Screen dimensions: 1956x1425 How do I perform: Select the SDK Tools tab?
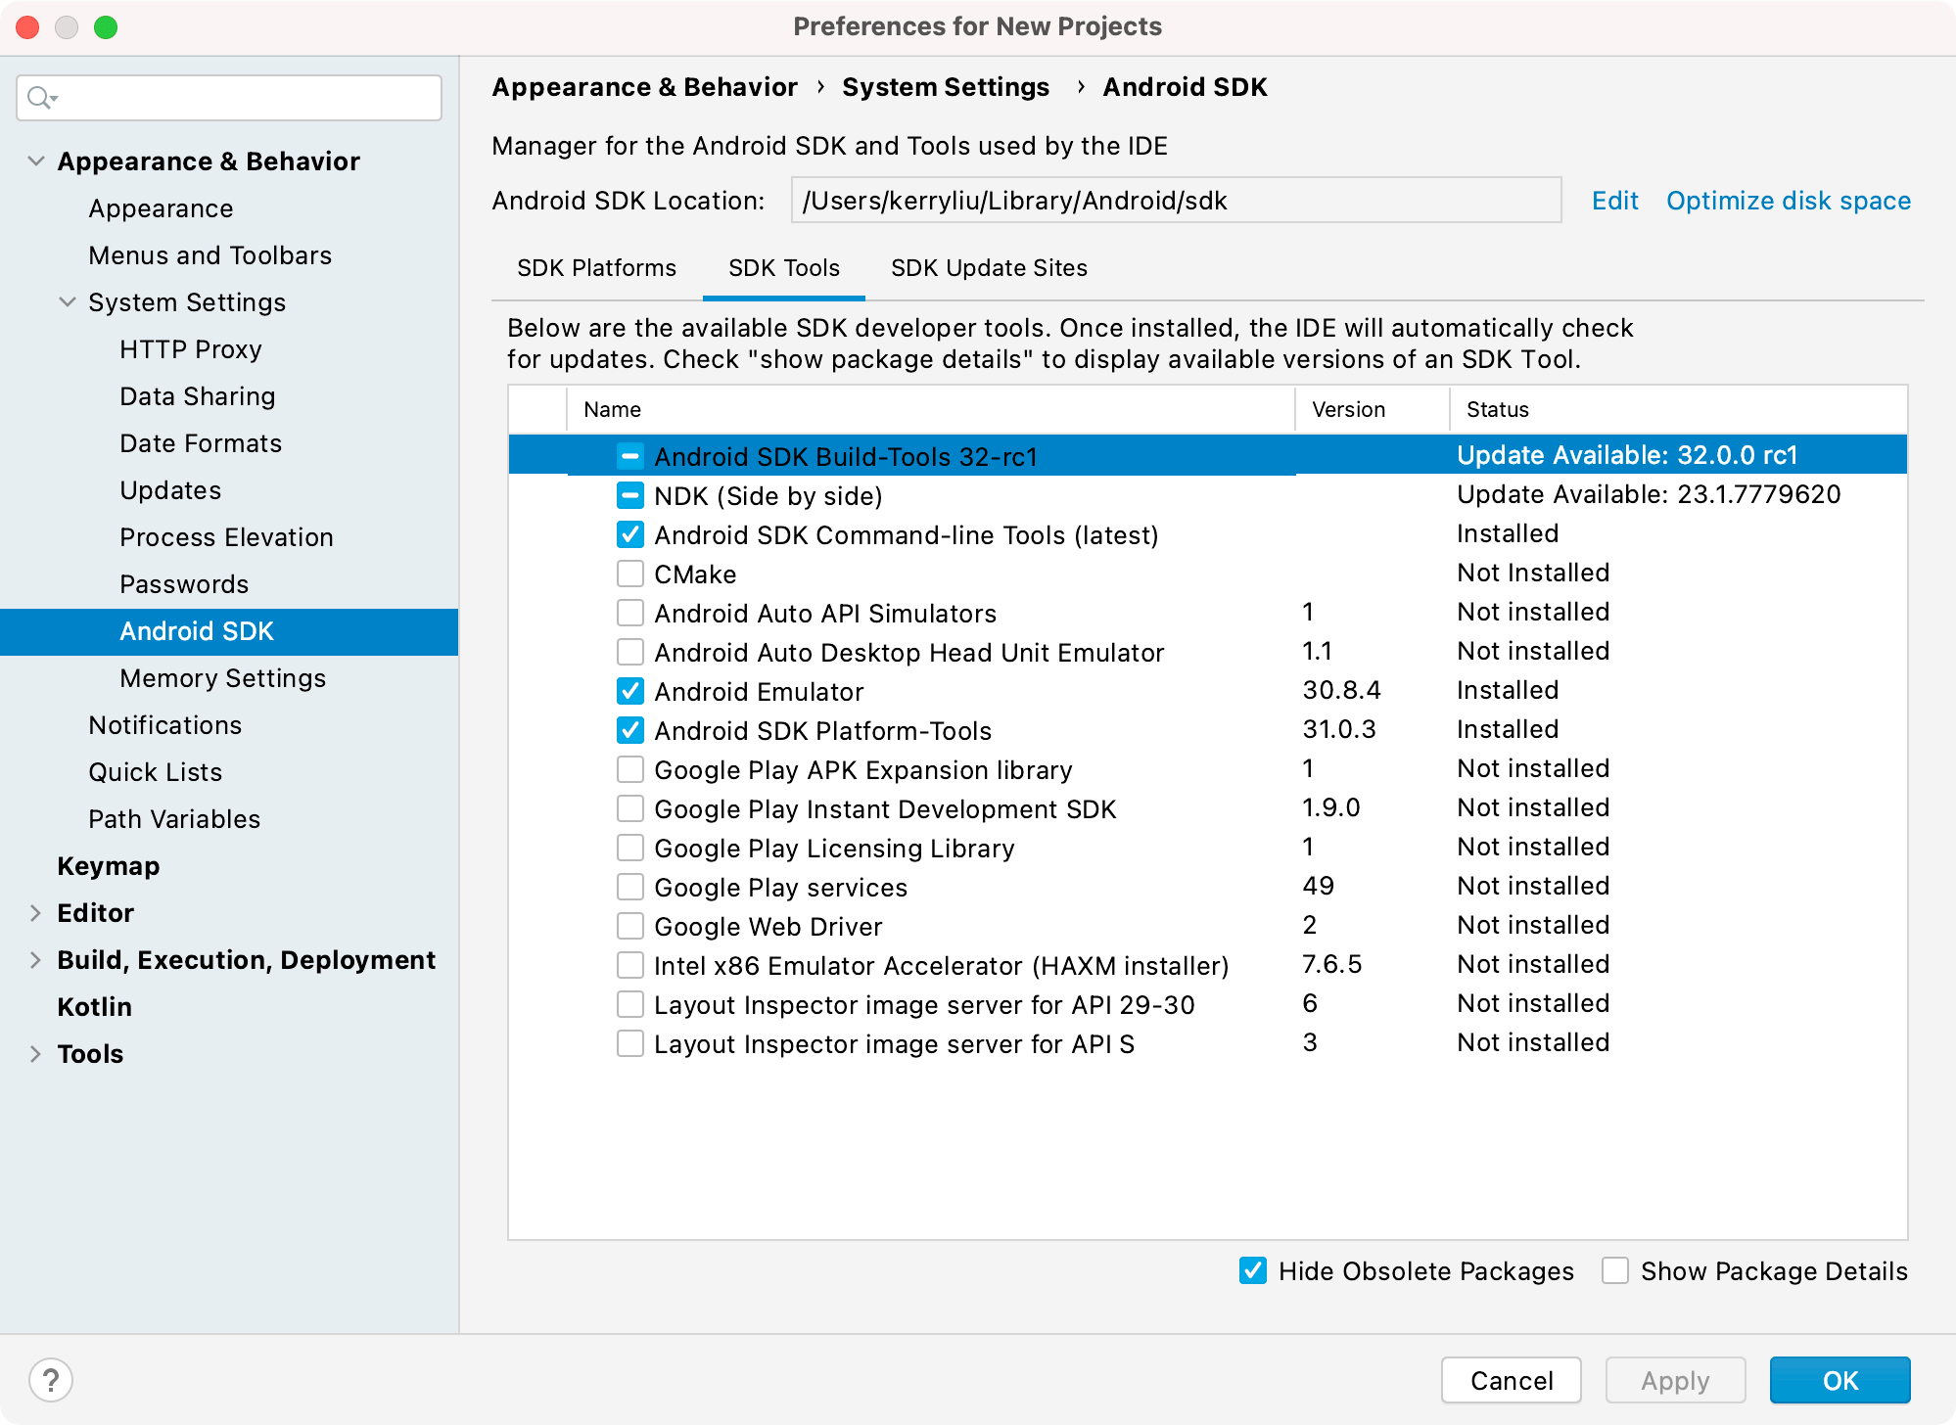(784, 268)
